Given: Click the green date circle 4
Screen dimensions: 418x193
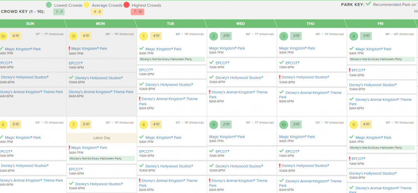Looking at the screenshot, I should pyautogui.click(x=354, y=36).
